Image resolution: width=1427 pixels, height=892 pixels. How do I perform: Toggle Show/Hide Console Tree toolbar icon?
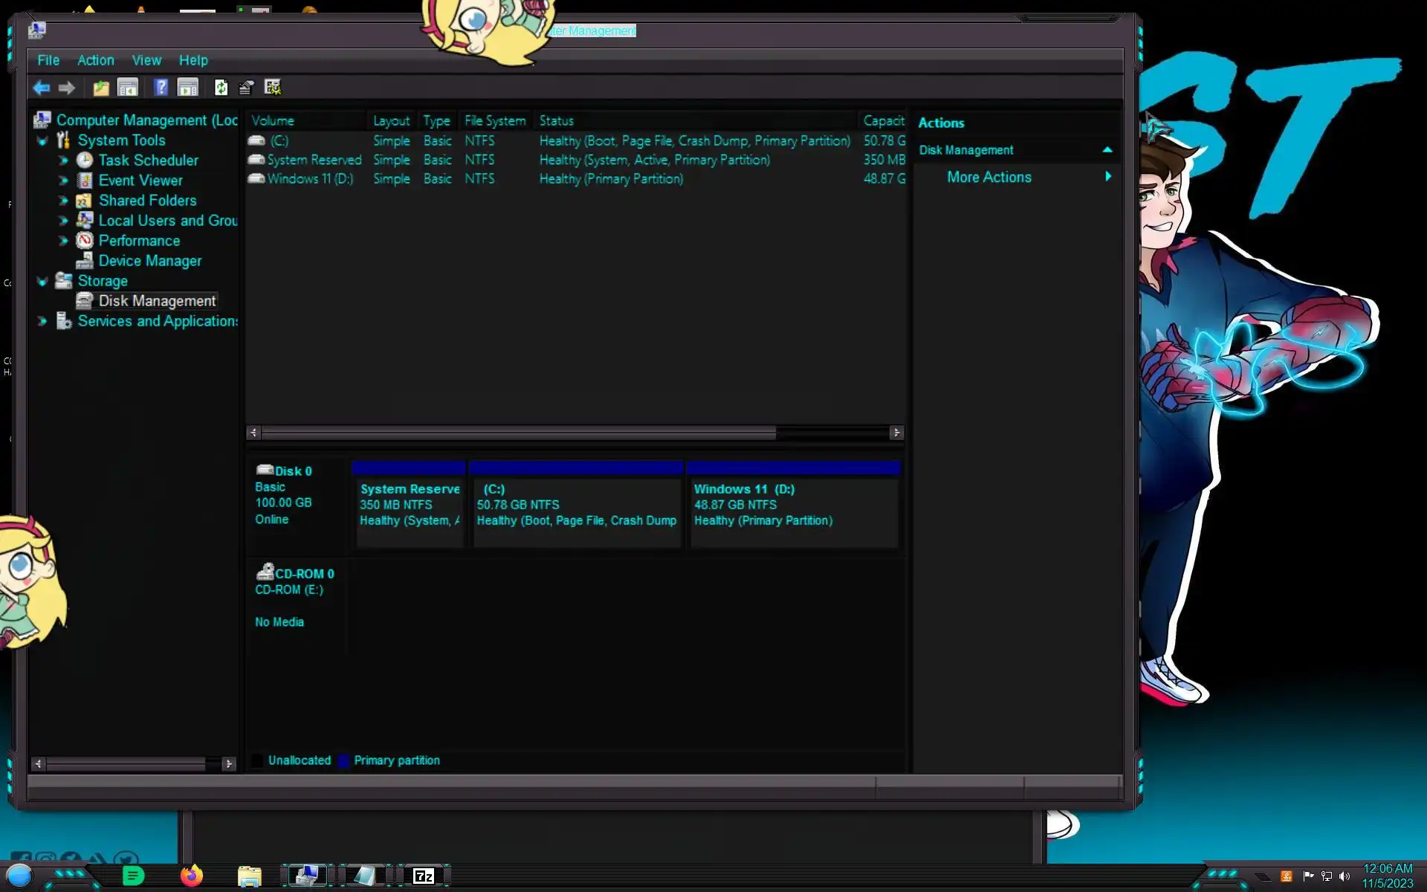click(128, 88)
